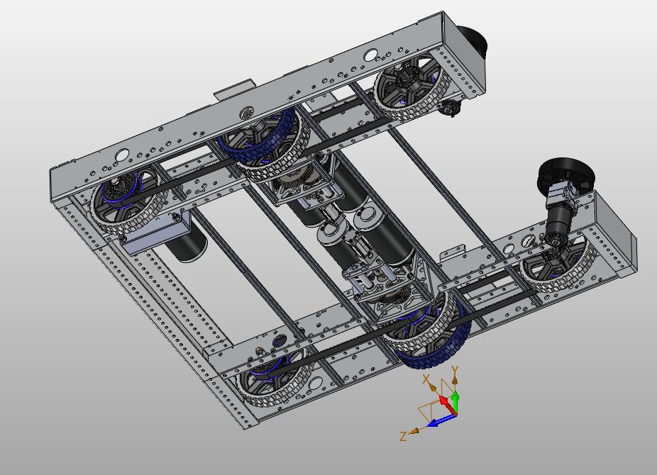This screenshot has width=657, height=475.
Task: Click the X axis label on triad
Action: [x=426, y=379]
